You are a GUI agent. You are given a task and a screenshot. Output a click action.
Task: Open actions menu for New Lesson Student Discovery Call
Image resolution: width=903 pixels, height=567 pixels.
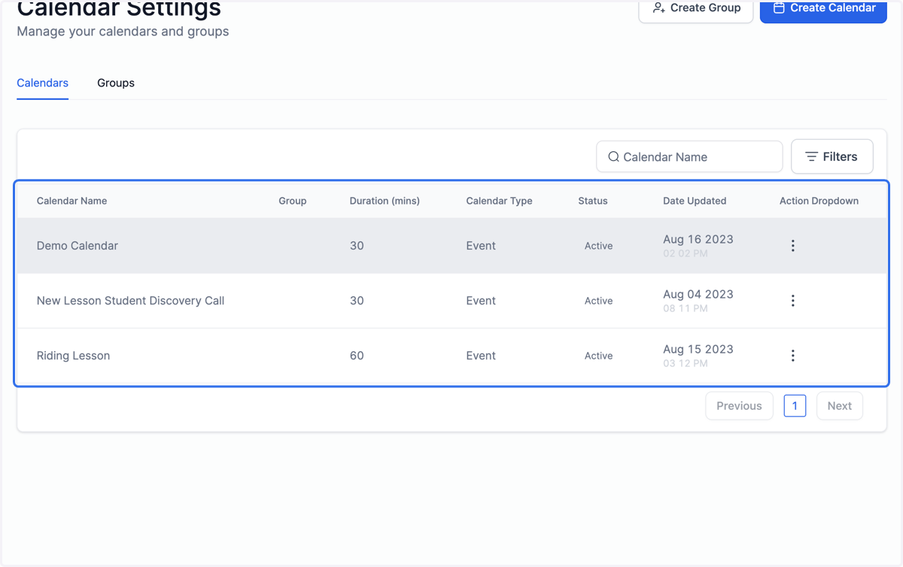pos(792,301)
